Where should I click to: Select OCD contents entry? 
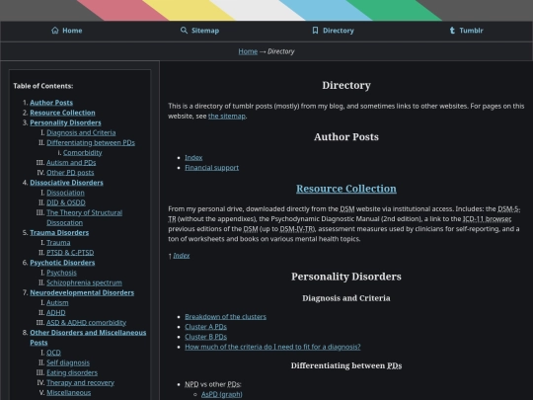coord(53,353)
